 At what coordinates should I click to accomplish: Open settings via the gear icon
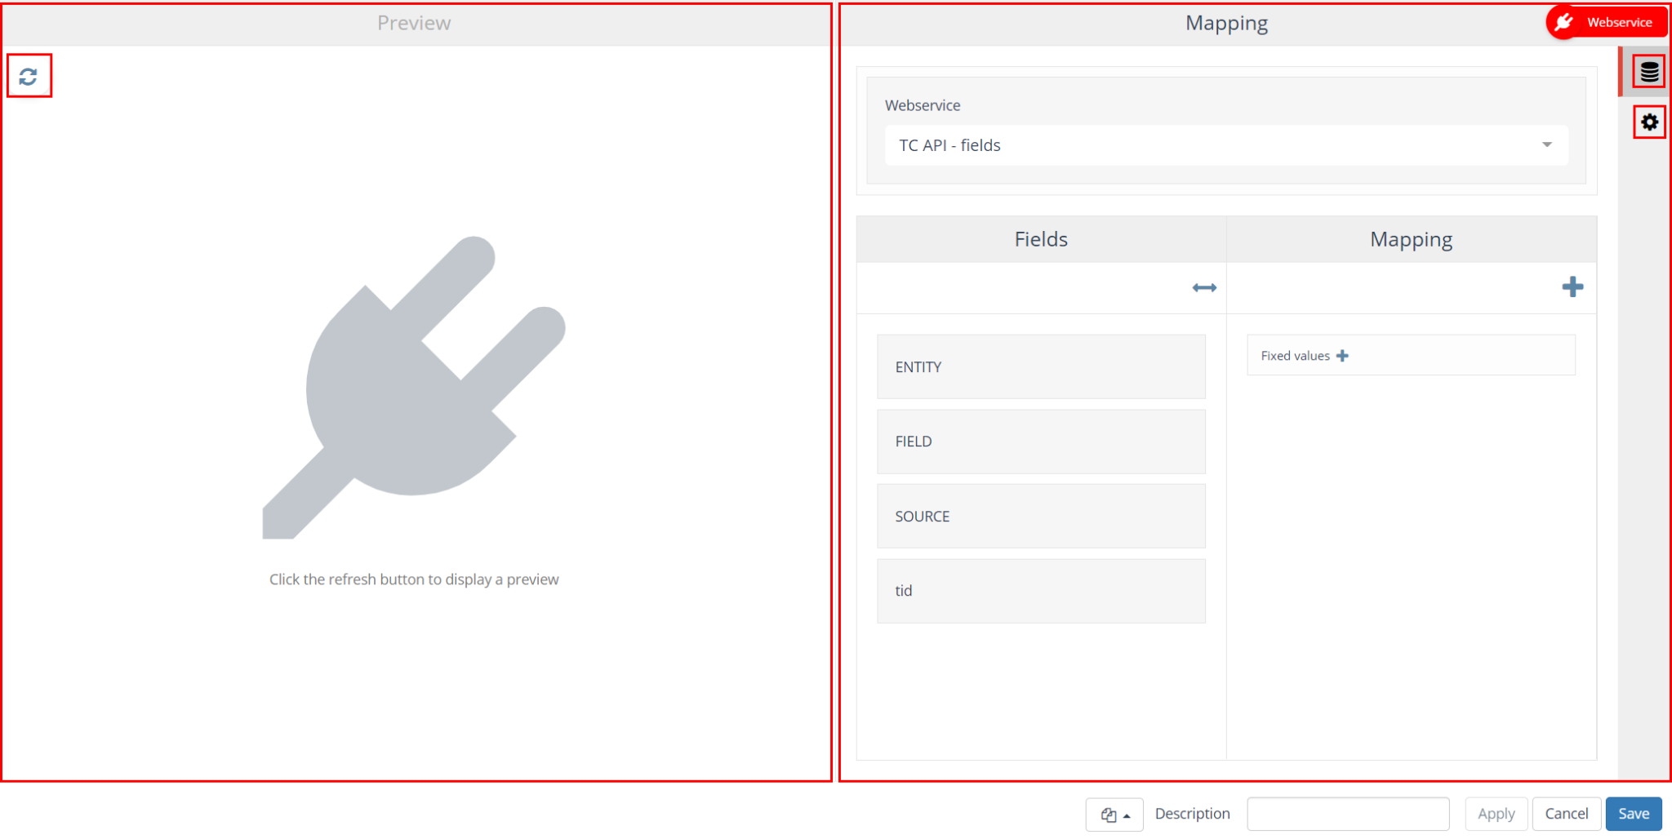tap(1649, 122)
